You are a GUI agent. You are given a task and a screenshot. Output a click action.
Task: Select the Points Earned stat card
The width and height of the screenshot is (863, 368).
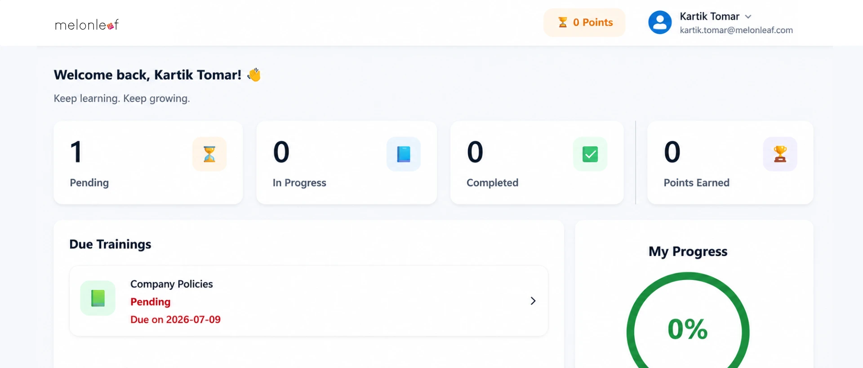pyautogui.click(x=730, y=162)
